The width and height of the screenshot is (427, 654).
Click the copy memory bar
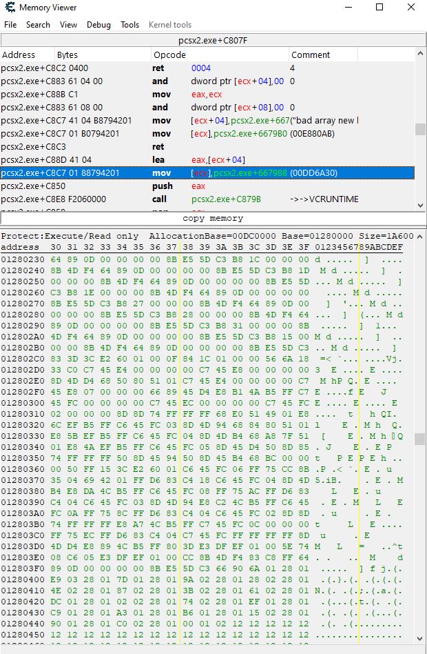(213, 218)
